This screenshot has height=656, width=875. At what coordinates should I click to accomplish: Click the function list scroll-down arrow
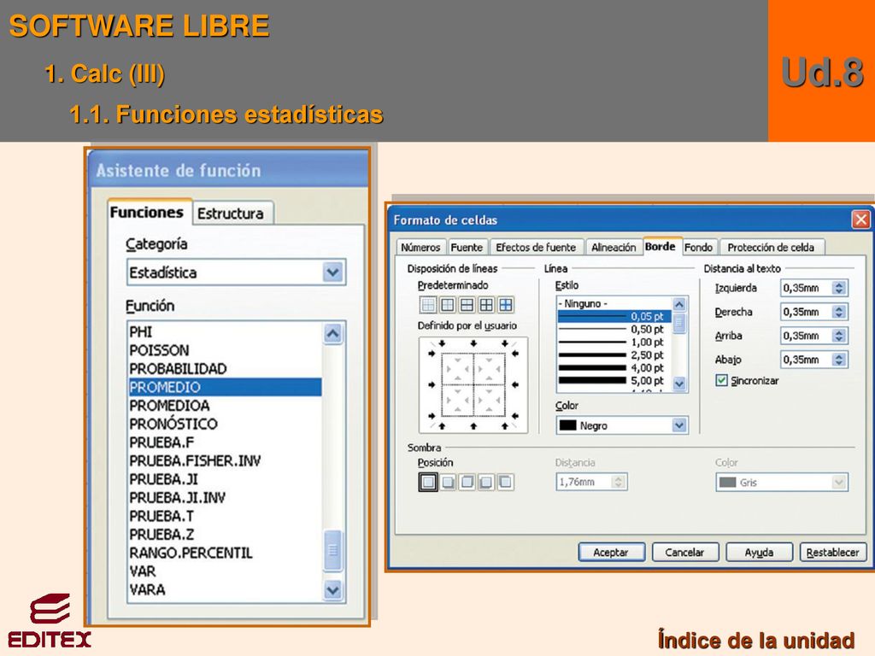[x=332, y=589]
